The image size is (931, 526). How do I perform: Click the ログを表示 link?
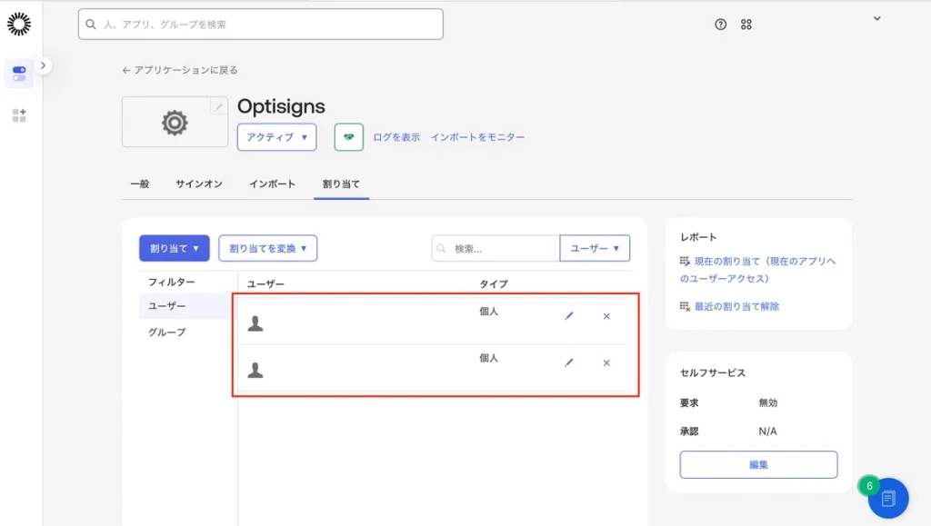pyautogui.click(x=396, y=137)
